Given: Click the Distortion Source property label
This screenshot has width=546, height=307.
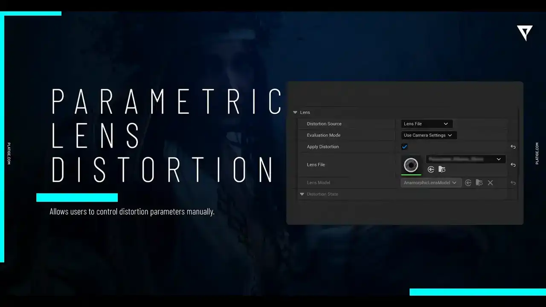Looking at the screenshot, I should click(x=324, y=124).
